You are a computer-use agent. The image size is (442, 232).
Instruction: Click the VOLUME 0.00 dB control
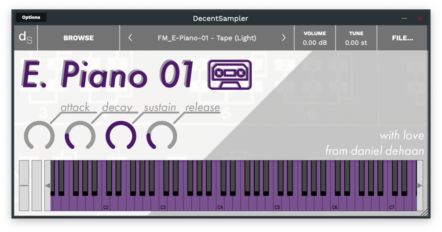[x=315, y=38]
